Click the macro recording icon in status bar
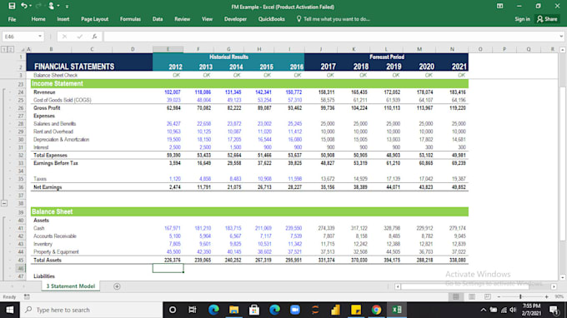This screenshot has height=318, width=567. tap(27, 296)
